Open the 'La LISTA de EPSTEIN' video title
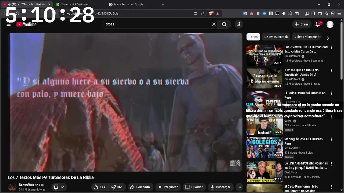This screenshot has width=344, height=193. [x=306, y=166]
